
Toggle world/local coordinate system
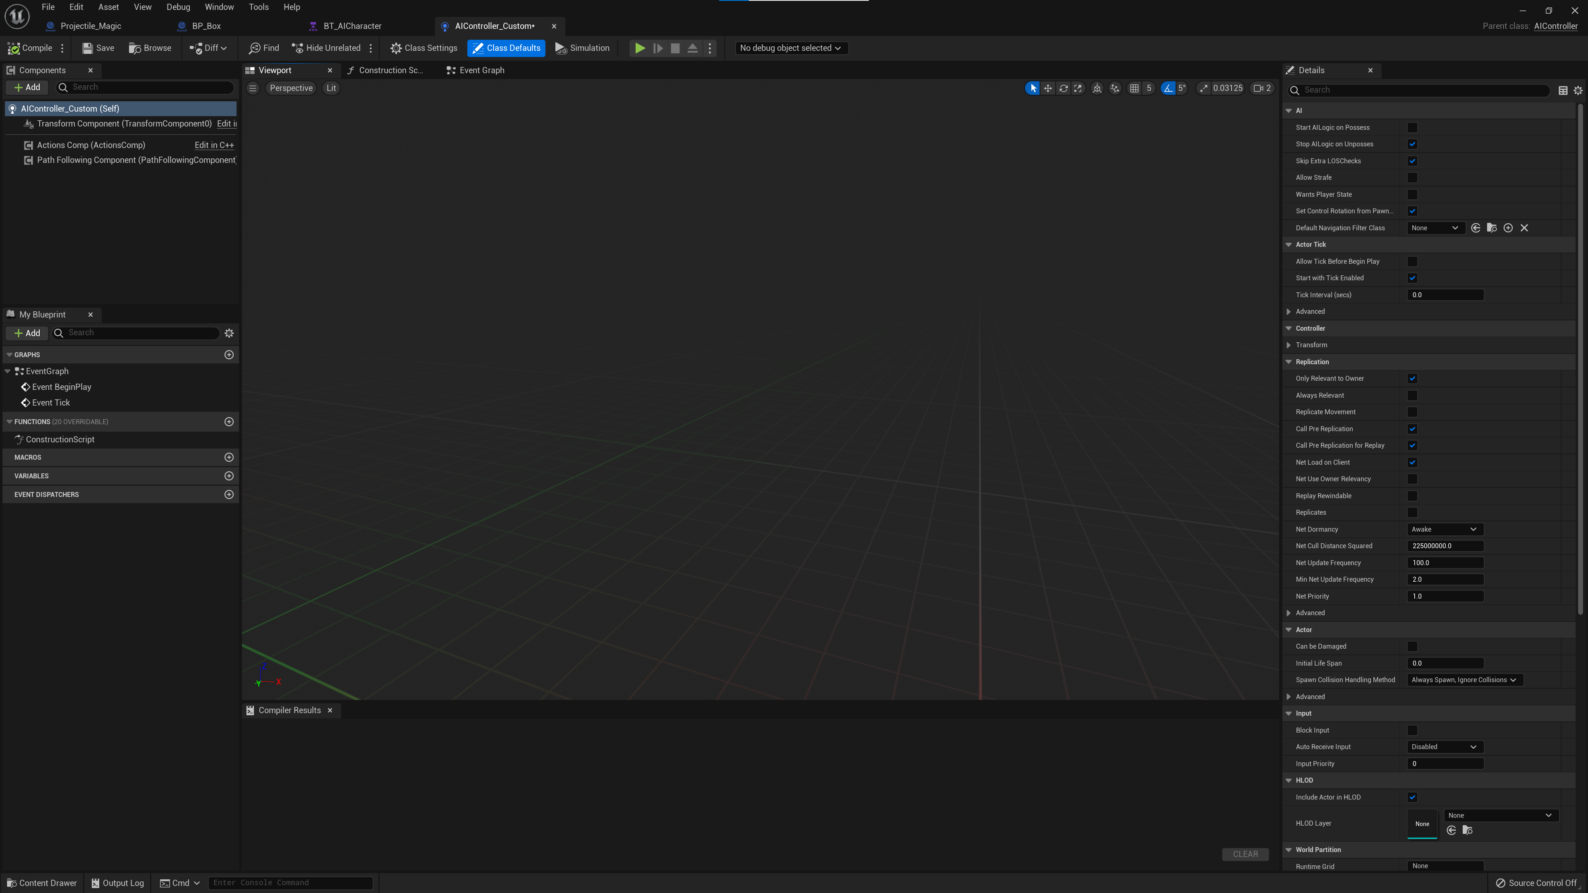[1097, 88]
